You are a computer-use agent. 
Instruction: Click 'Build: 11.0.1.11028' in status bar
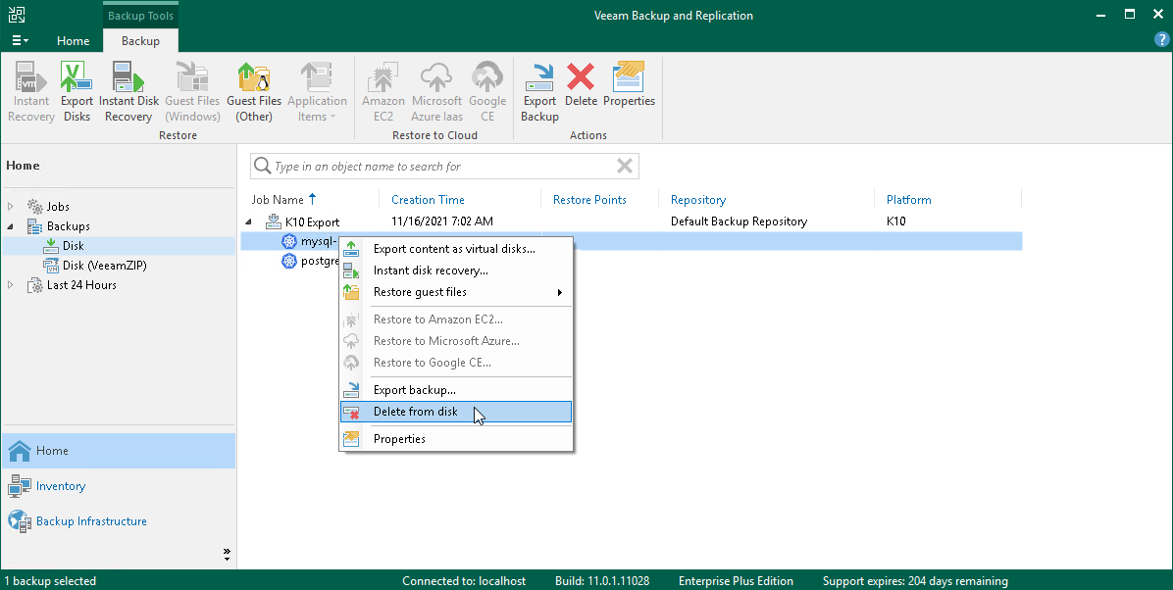point(602,581)
